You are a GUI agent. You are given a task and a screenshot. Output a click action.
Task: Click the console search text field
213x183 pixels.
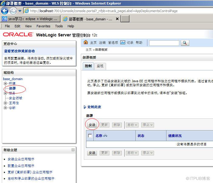[x=164, y=43]
